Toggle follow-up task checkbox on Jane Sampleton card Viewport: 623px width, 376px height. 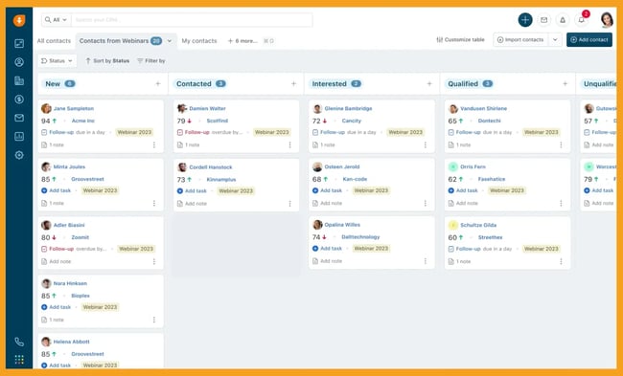pos(44,132)
